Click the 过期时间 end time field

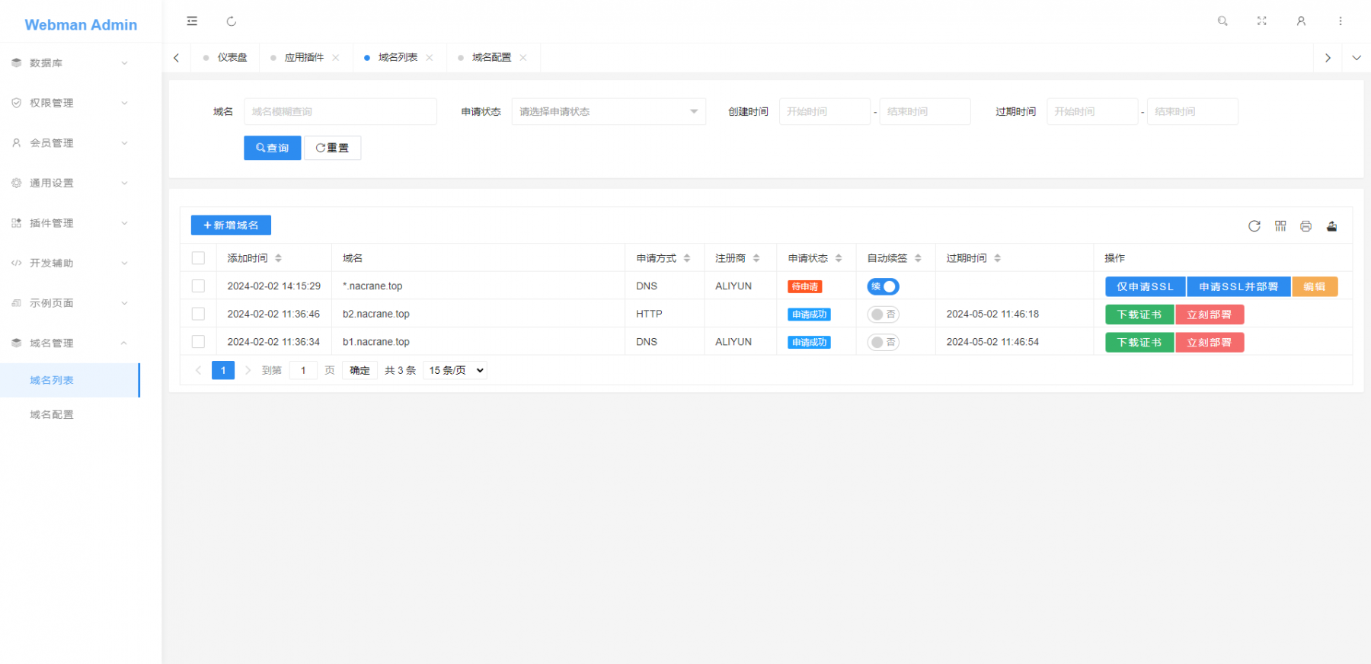(1193, 111)
